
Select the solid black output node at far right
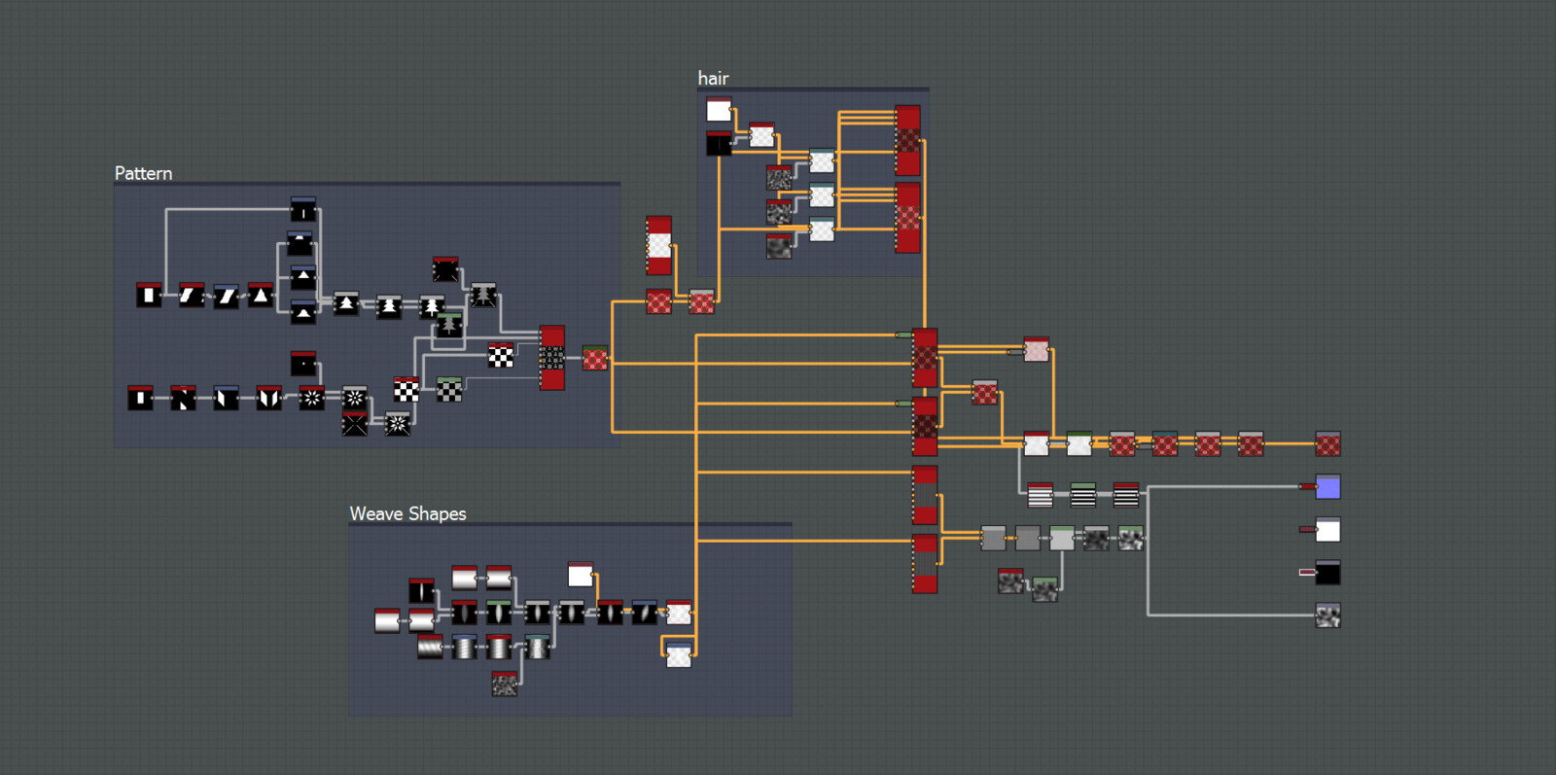1327,572
